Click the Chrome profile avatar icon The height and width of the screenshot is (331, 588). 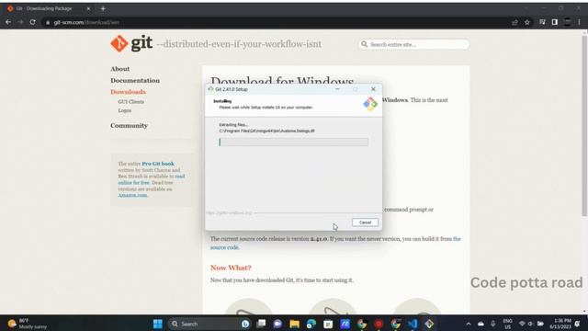pyautogui.click(x=568, y=22)
